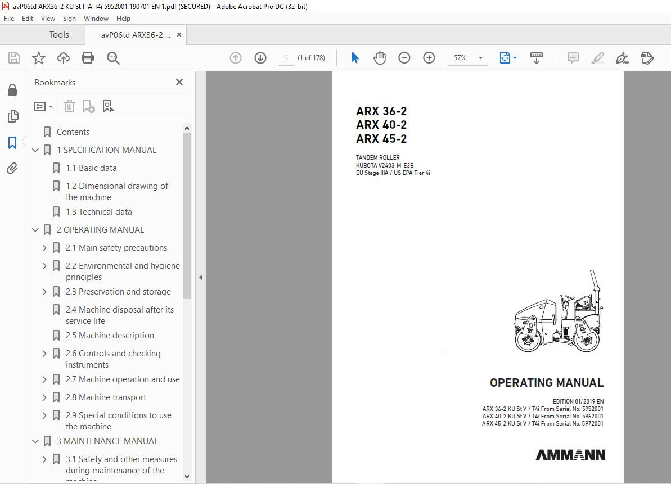
Task: Close the avP06td ARX36-2 document tab
Action: click(x=179, y=35)
